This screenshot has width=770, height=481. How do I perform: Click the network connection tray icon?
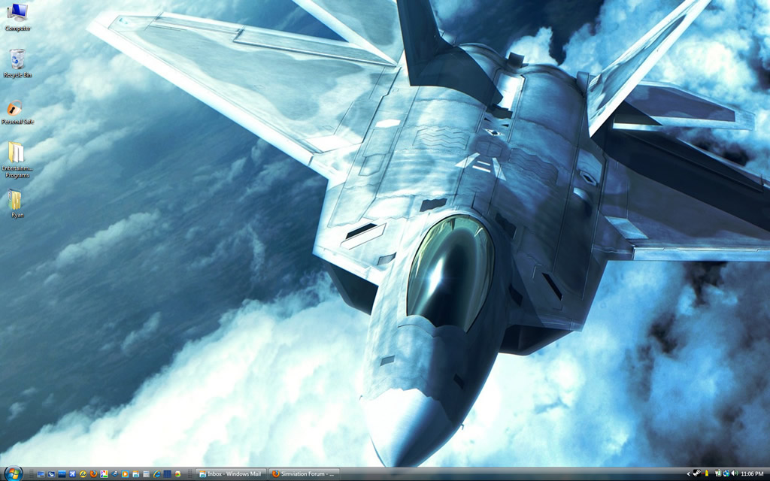(726, 473)
